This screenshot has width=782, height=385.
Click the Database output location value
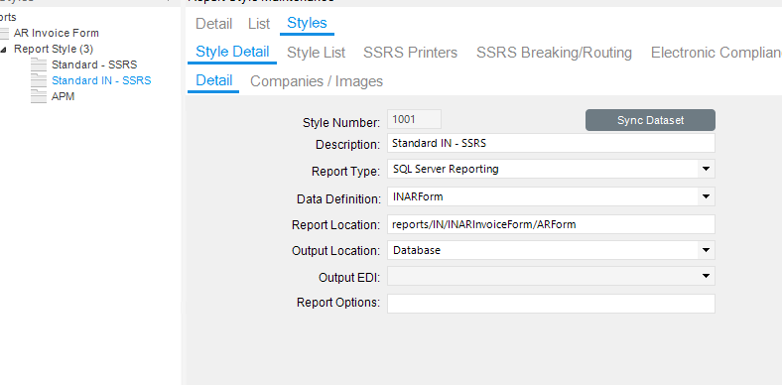(x=417, y=250)
